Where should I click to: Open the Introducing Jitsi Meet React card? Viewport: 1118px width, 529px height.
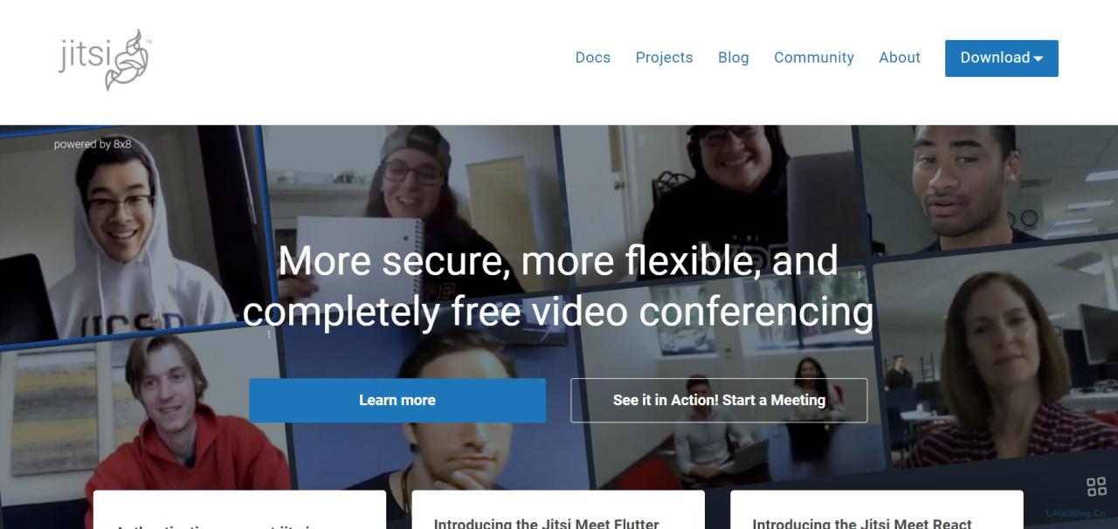tap(876, 510)
